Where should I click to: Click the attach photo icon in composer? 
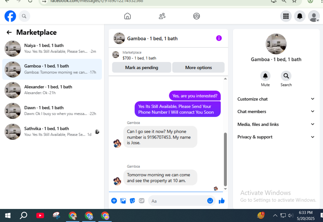coord(123,201)
